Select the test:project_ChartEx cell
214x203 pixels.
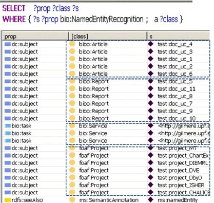(x=183, y=156)
